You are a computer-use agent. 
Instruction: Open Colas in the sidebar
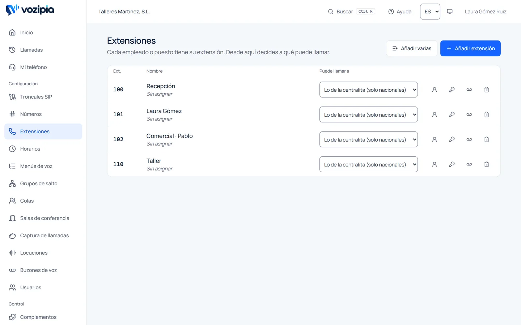(x=43, y=201)
